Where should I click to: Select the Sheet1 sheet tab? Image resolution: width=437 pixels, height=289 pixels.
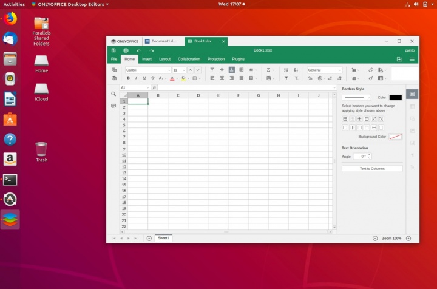pyautogui.click(x=164, y=238)
